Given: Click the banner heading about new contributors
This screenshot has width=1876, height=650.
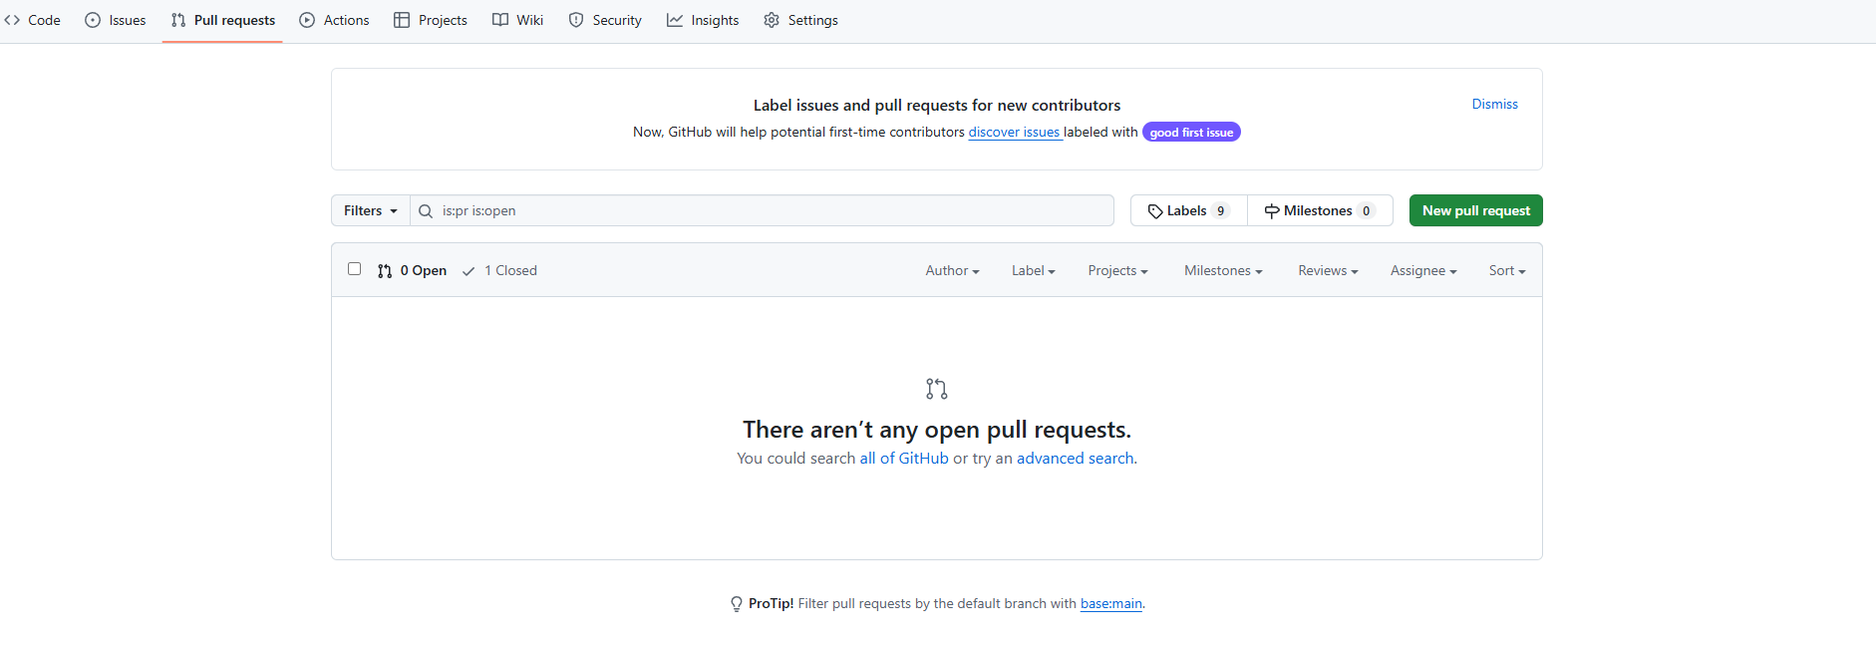Looking at the screenshot, I should click(x=937, y=105).
